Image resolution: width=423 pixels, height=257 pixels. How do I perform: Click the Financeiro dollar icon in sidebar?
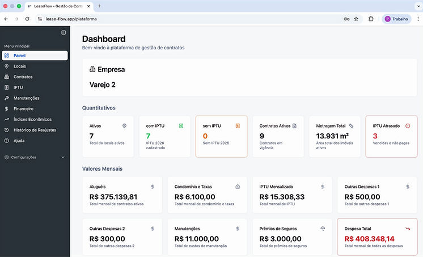click(7, 109)
